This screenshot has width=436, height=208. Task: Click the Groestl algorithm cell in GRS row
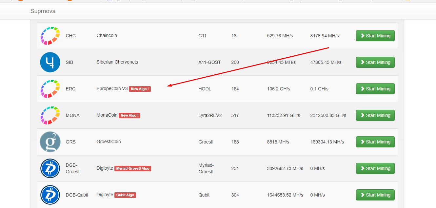206,142
